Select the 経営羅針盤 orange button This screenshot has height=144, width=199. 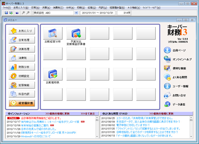22,103
